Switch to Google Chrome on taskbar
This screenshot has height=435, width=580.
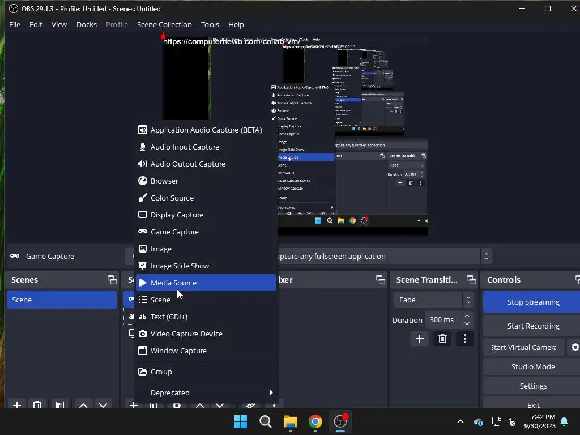pos(315,421)
